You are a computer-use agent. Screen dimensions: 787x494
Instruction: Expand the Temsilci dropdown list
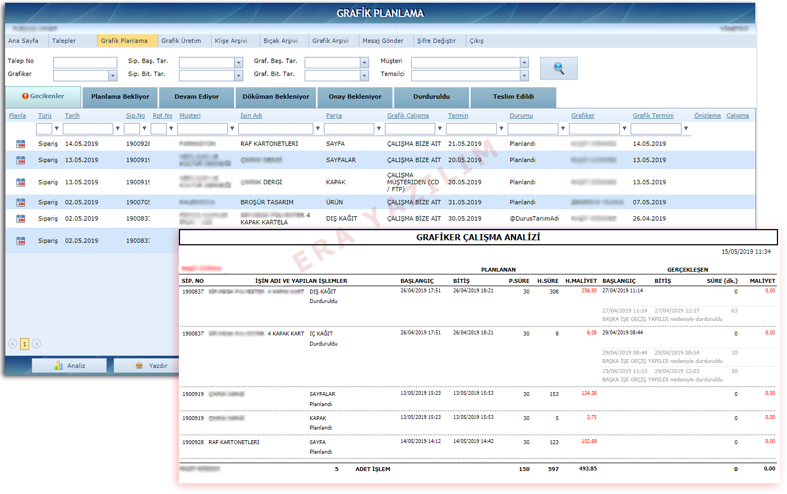(524, 76)
